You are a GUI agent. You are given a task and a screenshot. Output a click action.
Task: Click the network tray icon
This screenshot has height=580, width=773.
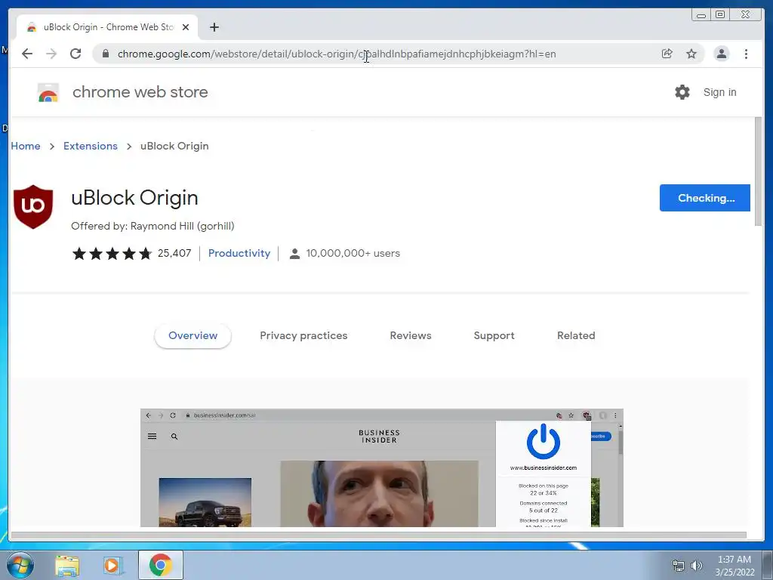tap(679, 566)
